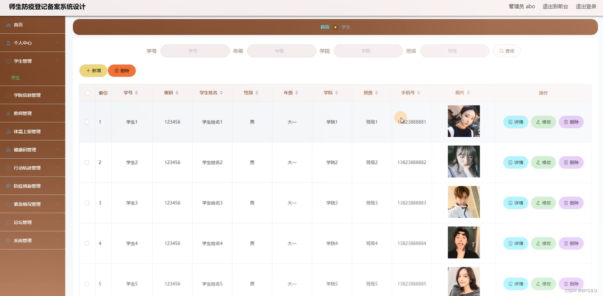This screenshot has width=603, height=296.
Task: Click the icon beside 学生管理 in sidebar
Action: pyautogui.click(x=8, y=61)
